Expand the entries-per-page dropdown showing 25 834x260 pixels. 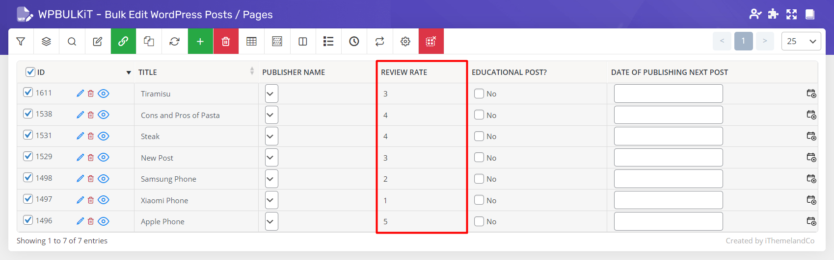coord(801,41)
